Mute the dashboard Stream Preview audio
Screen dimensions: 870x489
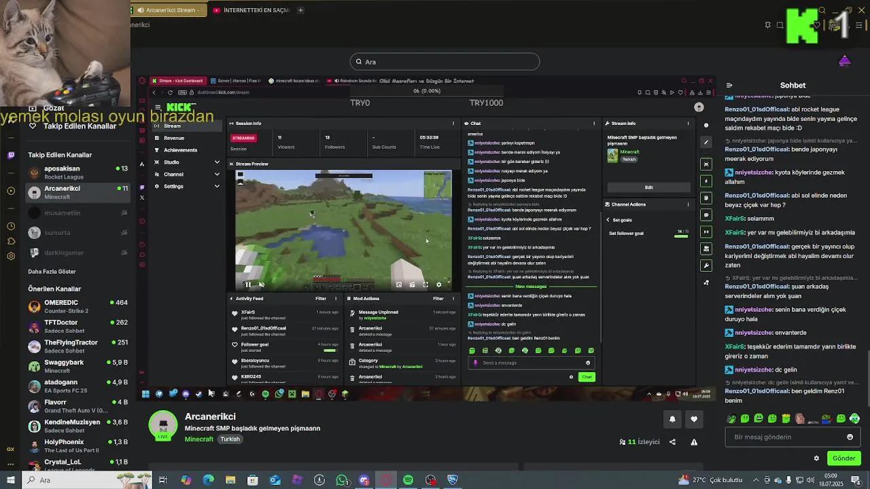click(261, 285)
